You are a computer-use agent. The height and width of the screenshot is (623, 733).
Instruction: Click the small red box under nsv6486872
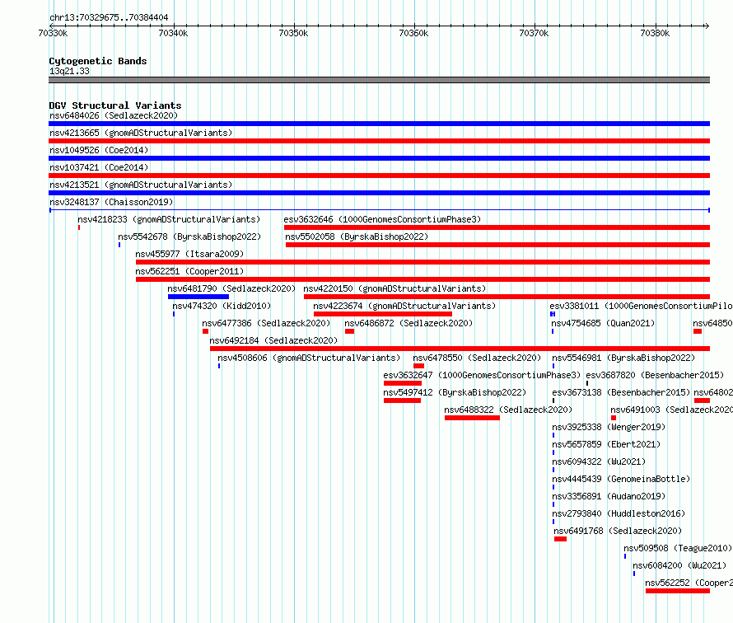click(x=349, y=331)
